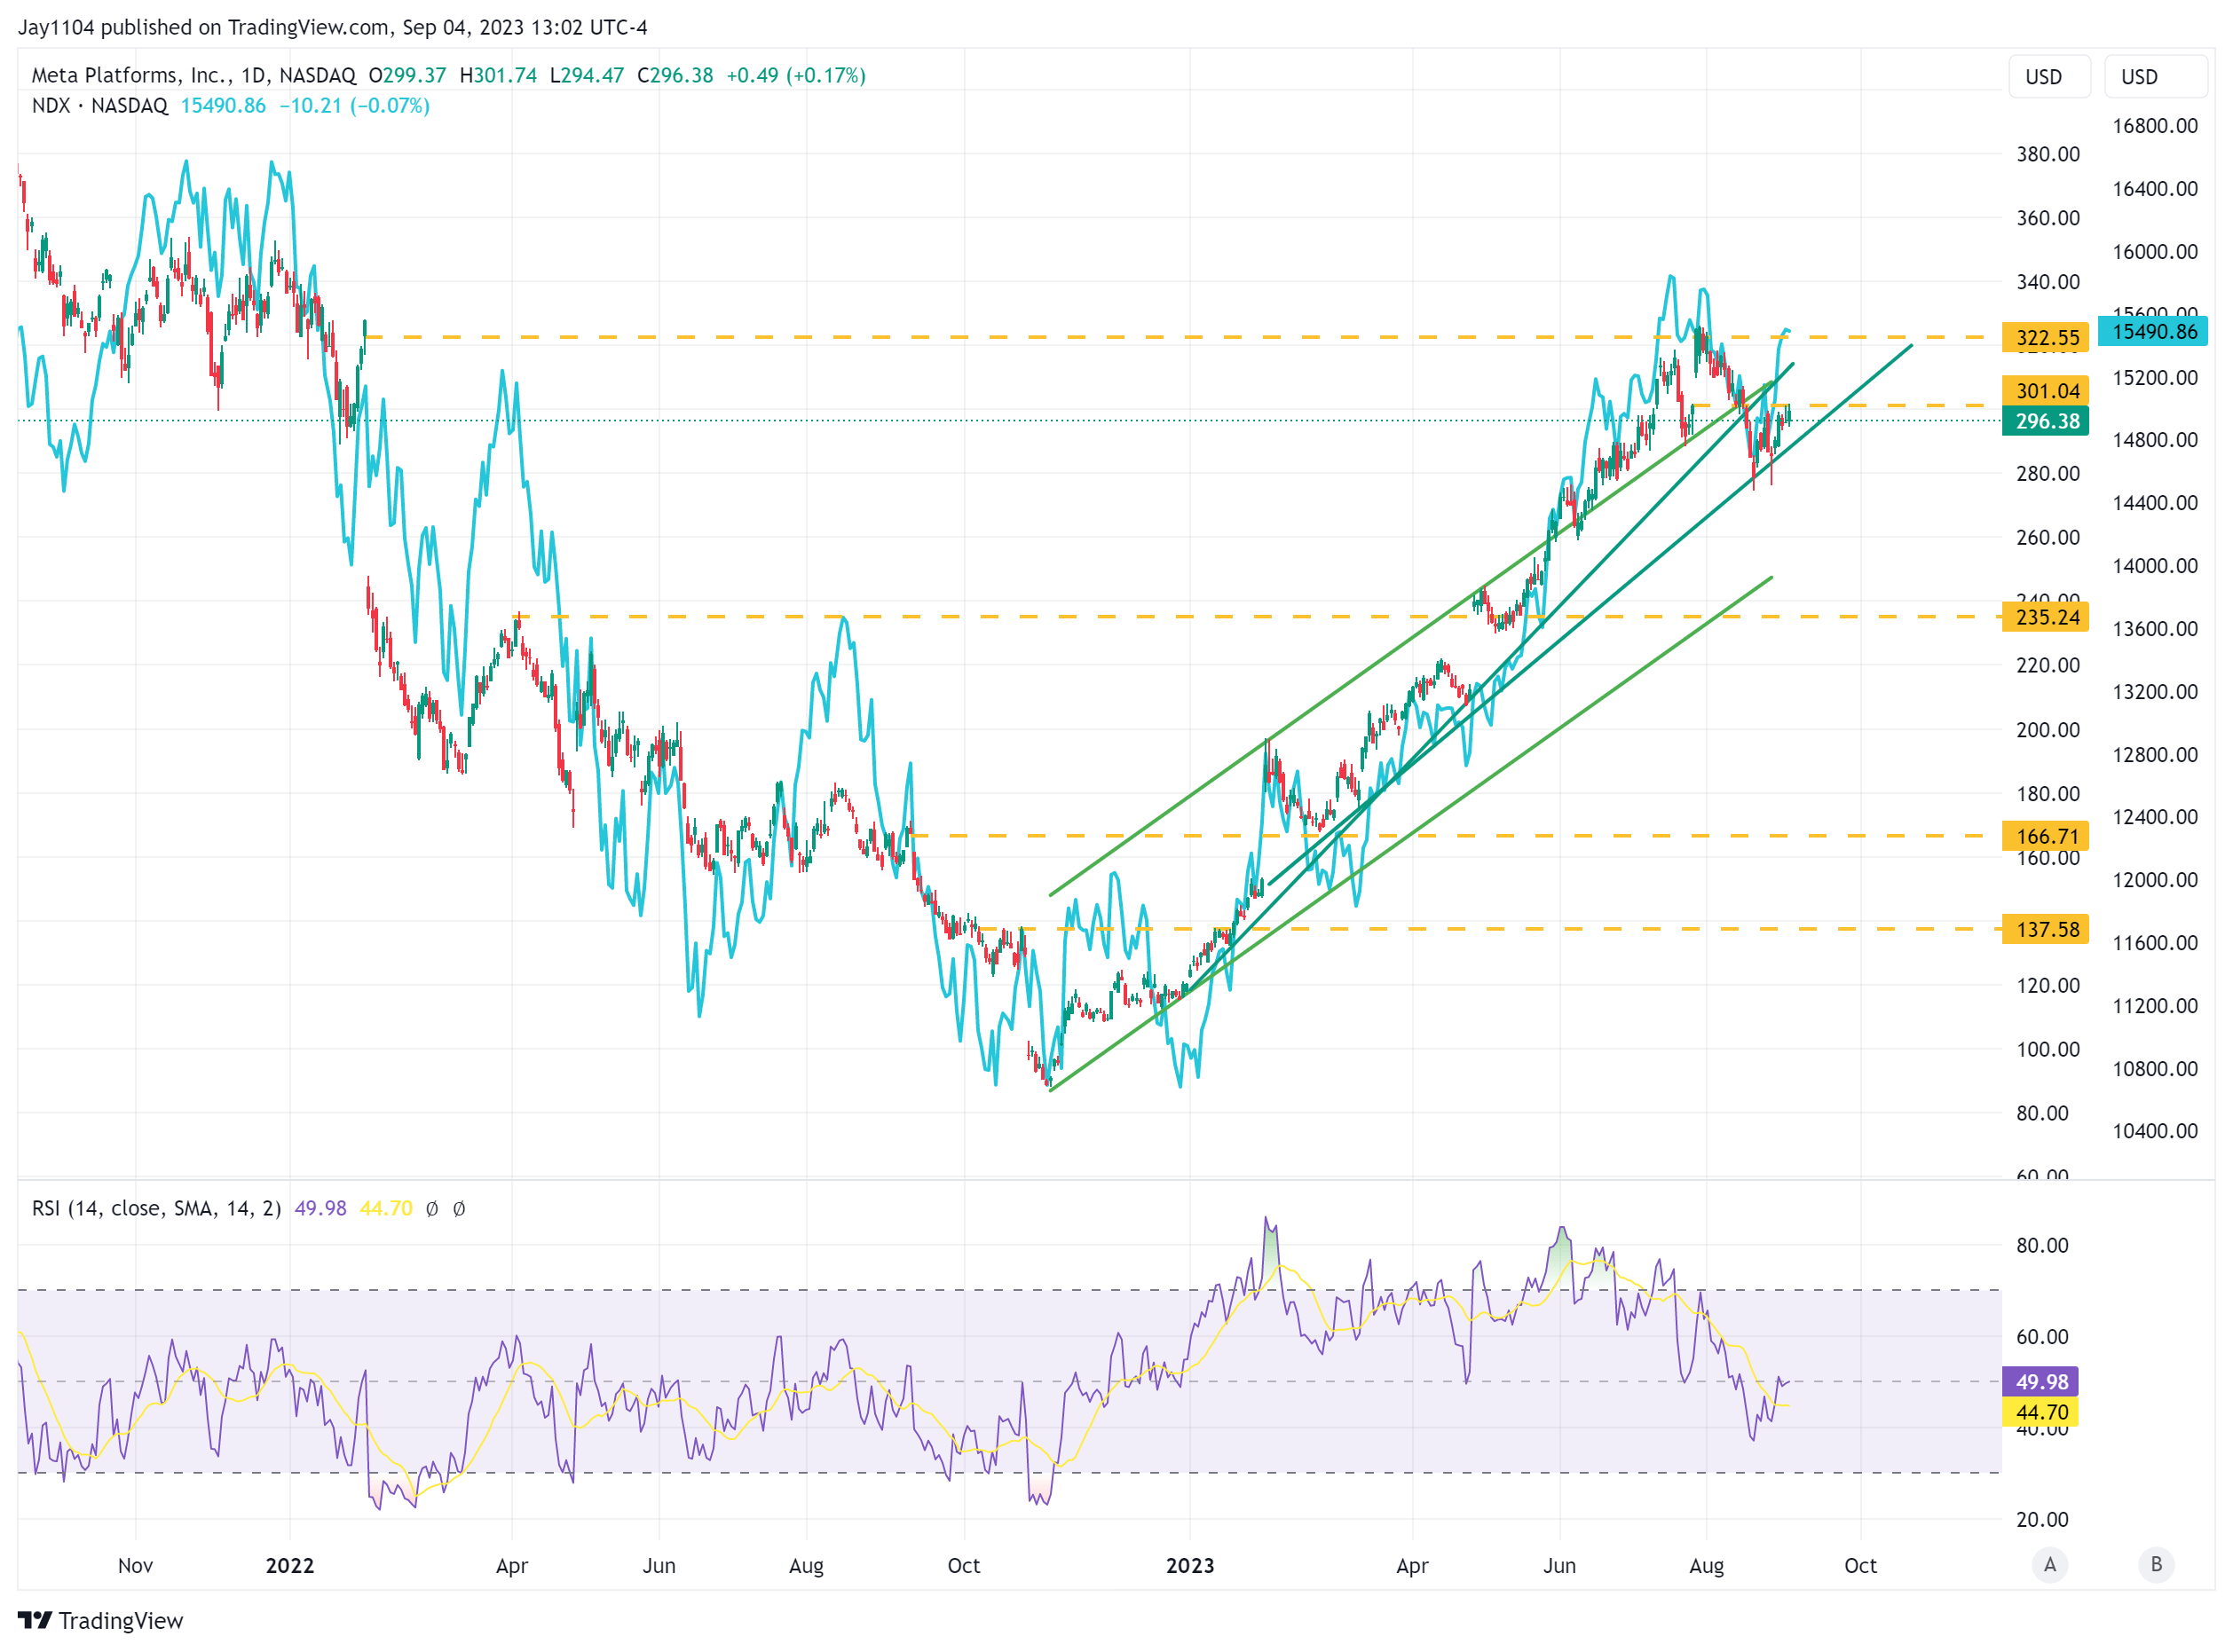2233x1652 pixels.
Task: Click the Nov label on time axis
Action: 136,1566
